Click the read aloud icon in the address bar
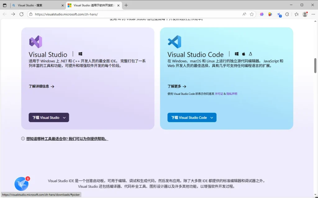This screenshot has width=318, height=198. (244, 14)
